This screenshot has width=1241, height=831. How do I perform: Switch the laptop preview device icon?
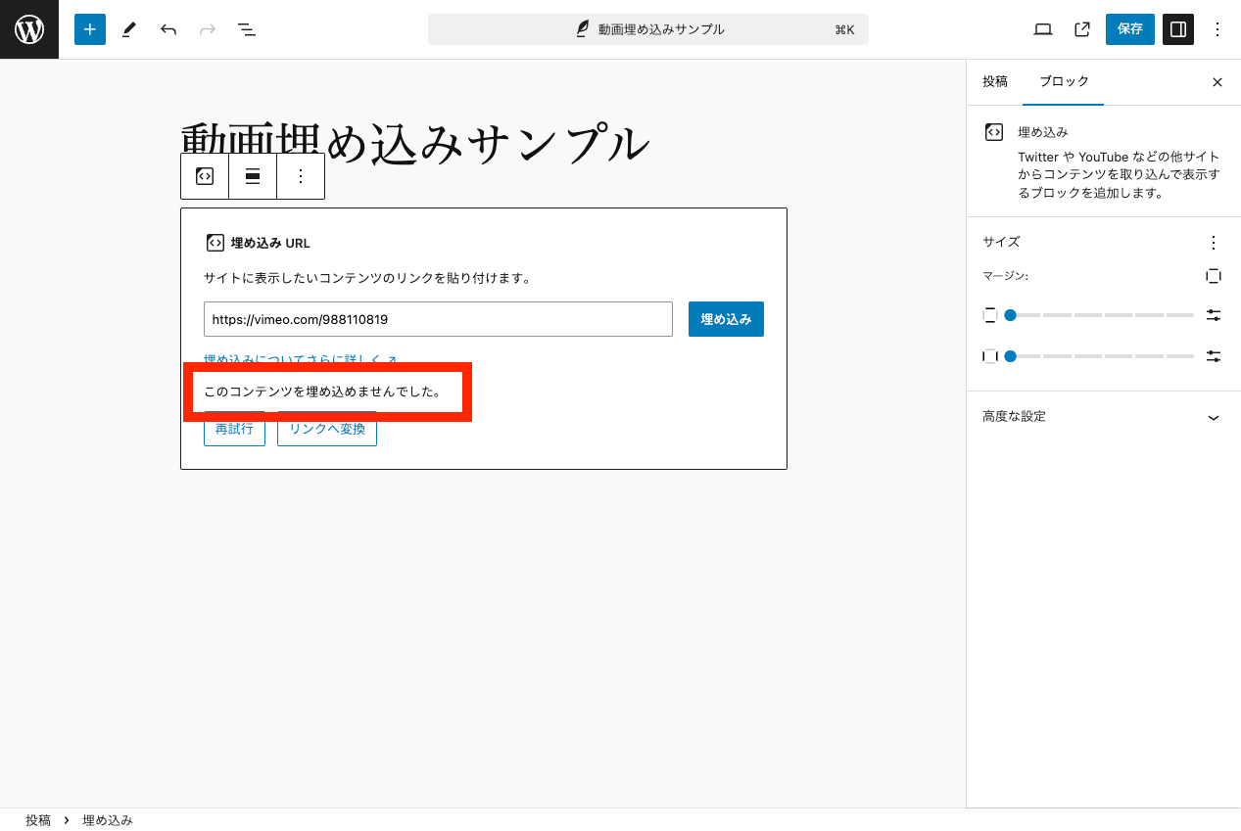pos(1043,29)
